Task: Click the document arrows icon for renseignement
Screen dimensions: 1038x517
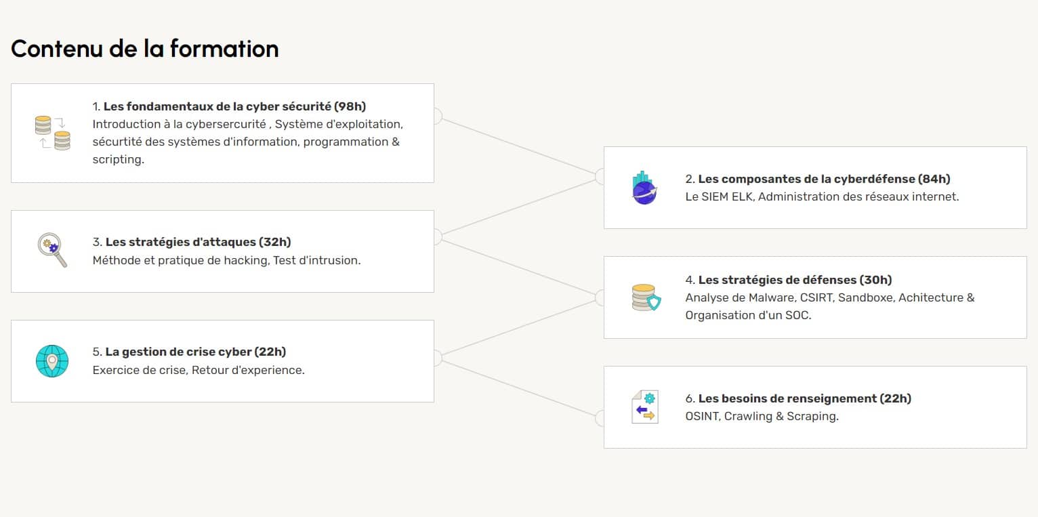Action: [644, 407]
